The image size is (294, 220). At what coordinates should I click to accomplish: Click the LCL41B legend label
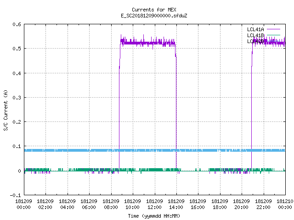[x=255, y=35]
